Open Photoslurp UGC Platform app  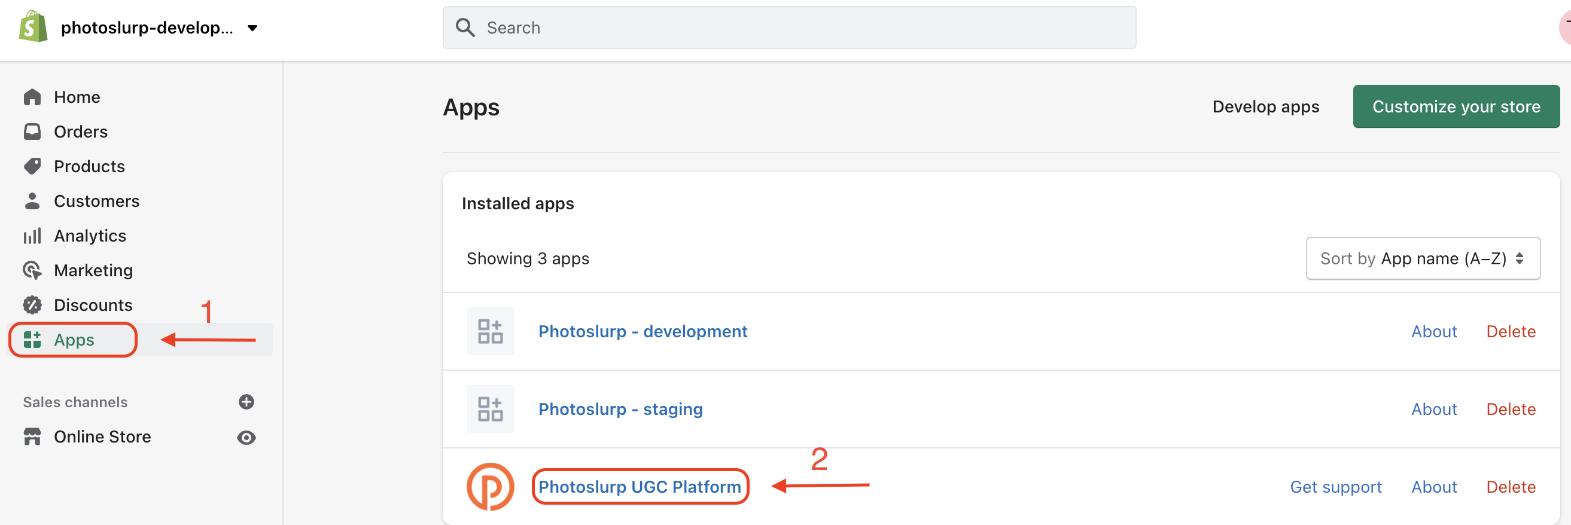(640, 487)
